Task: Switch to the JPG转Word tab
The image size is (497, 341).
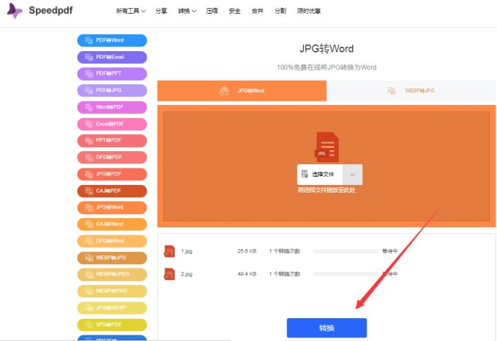Action: [x=242, y=90]
